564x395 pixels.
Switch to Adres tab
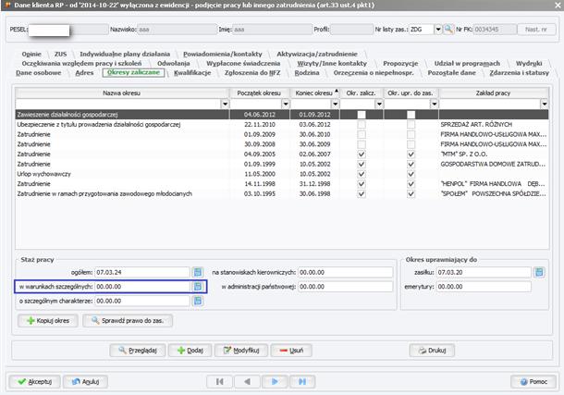pos(84,73)
